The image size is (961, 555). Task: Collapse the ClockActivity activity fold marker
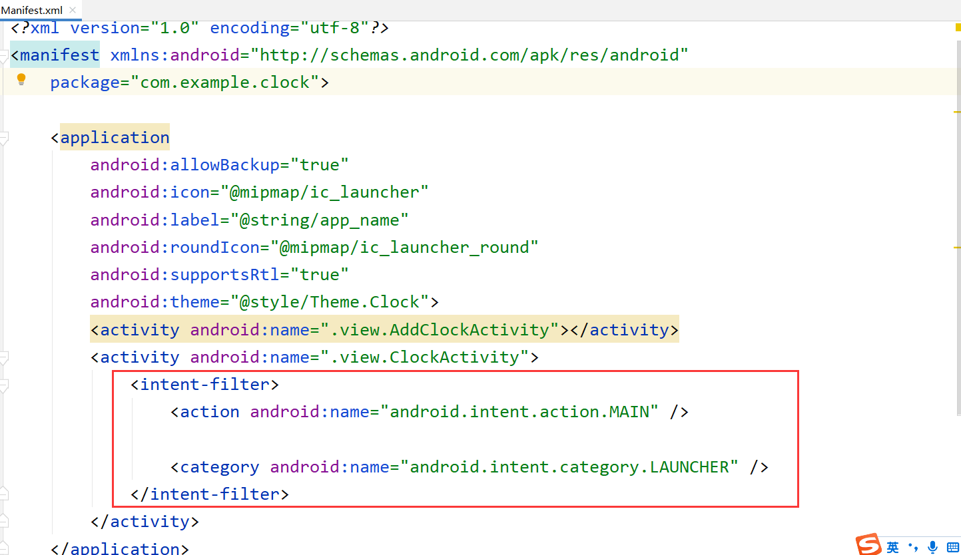[x=3, y=358]
